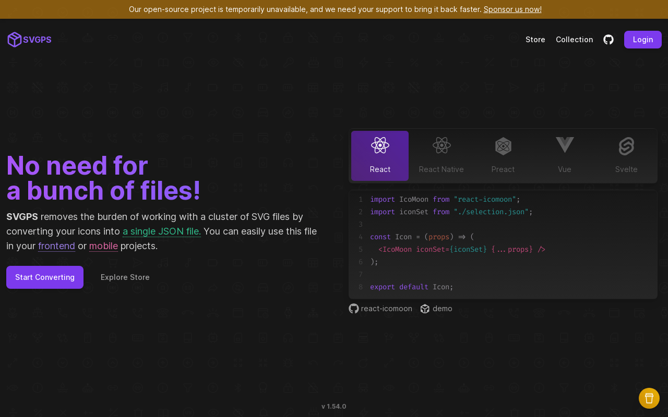The image size is (668, 417).
Task: Open the GitHub icon in the header
Action: tap(609, 40)
